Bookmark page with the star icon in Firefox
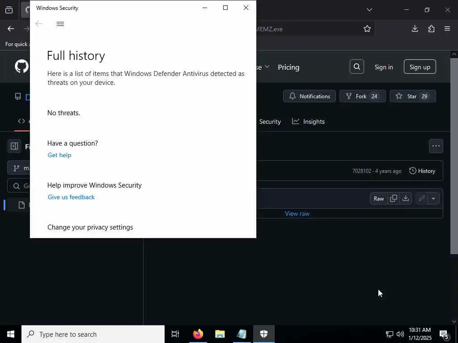 367,29
